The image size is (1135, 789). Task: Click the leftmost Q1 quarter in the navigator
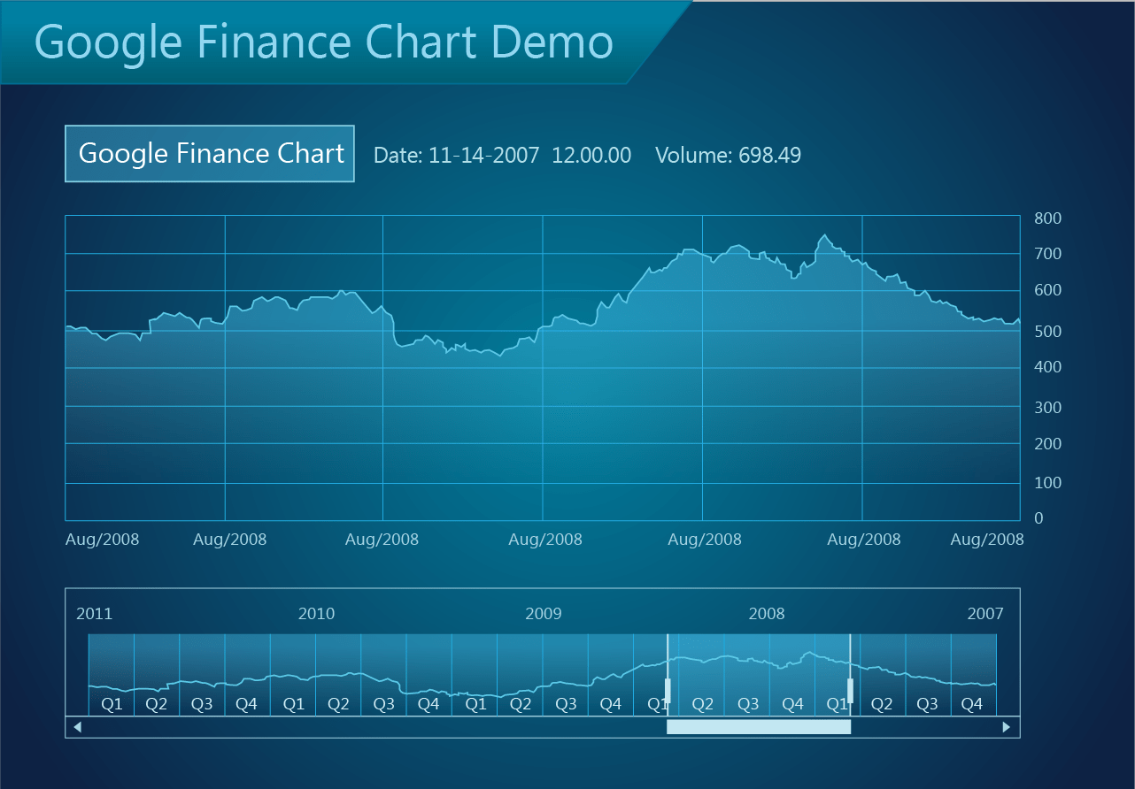point(112,704)
